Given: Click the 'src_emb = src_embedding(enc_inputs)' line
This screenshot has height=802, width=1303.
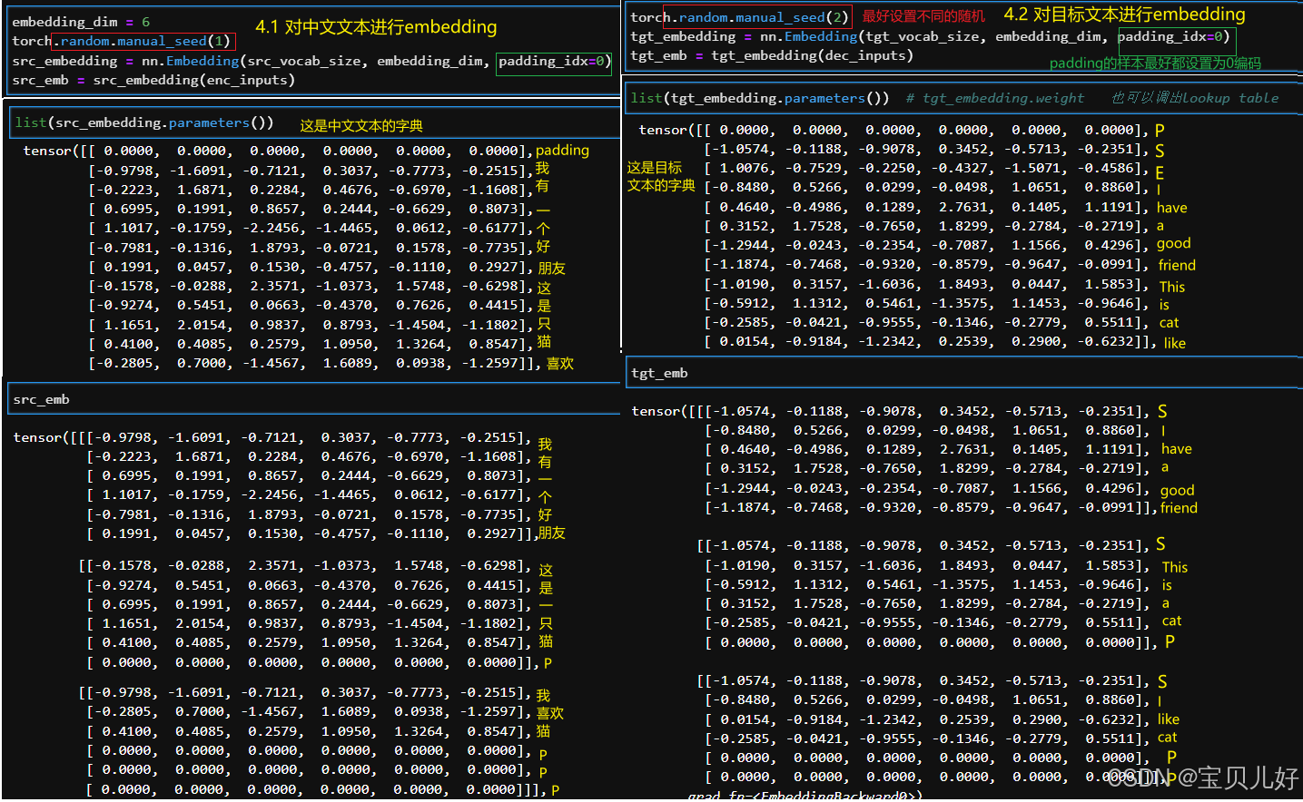Looking at the screenshot, I should tap(153, 80).
